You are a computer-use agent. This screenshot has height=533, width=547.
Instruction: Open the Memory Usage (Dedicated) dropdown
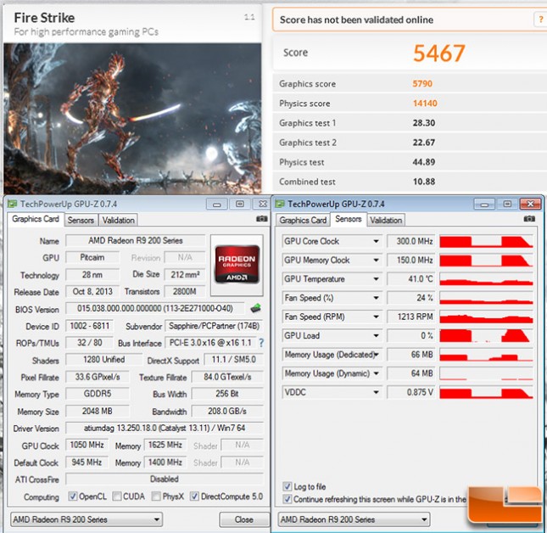[x=376, y=354]
